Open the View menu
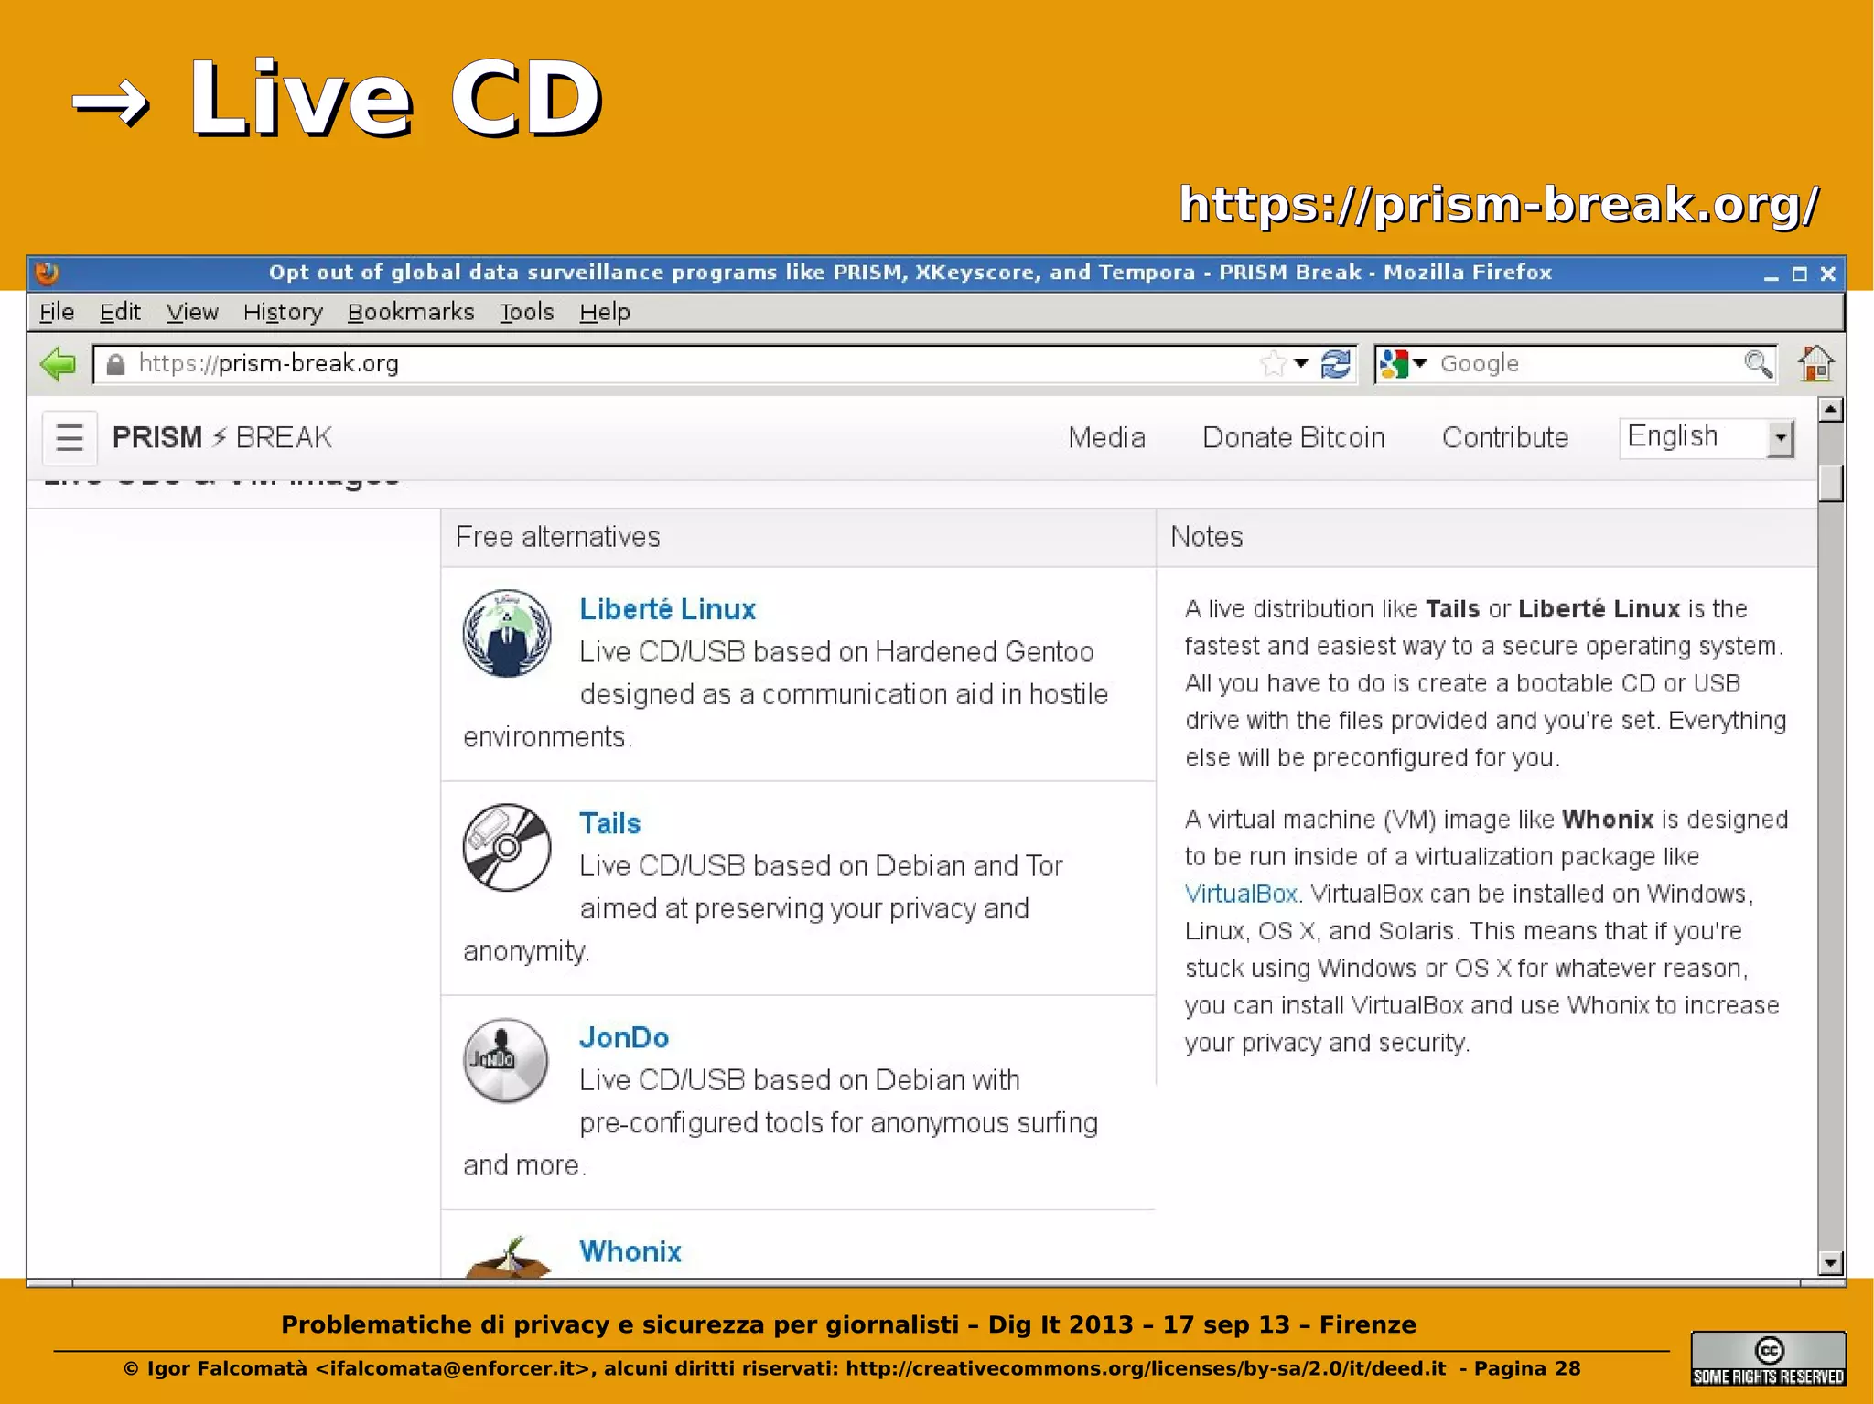Screen dimensions: 1874x1404 (192, 312)
